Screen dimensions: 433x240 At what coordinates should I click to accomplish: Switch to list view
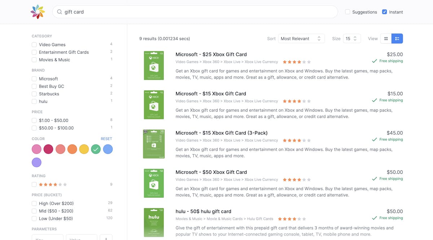[x=397, y=39]
